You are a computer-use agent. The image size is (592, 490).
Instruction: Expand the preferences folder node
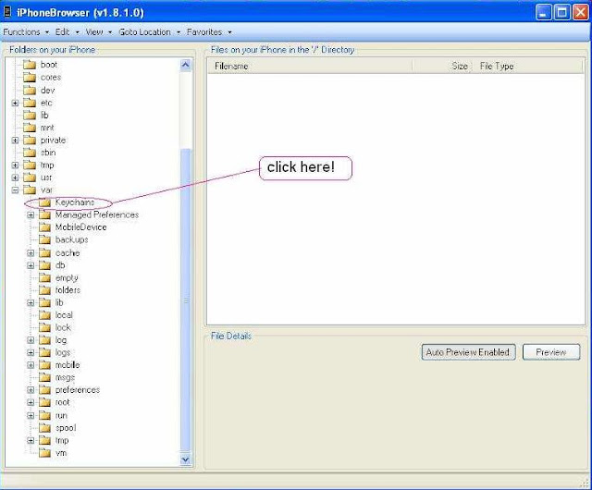(31, 390)
